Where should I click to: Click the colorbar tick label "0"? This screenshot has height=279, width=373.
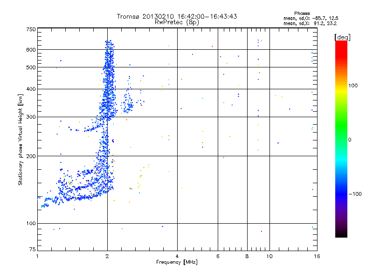click(350, 140)
